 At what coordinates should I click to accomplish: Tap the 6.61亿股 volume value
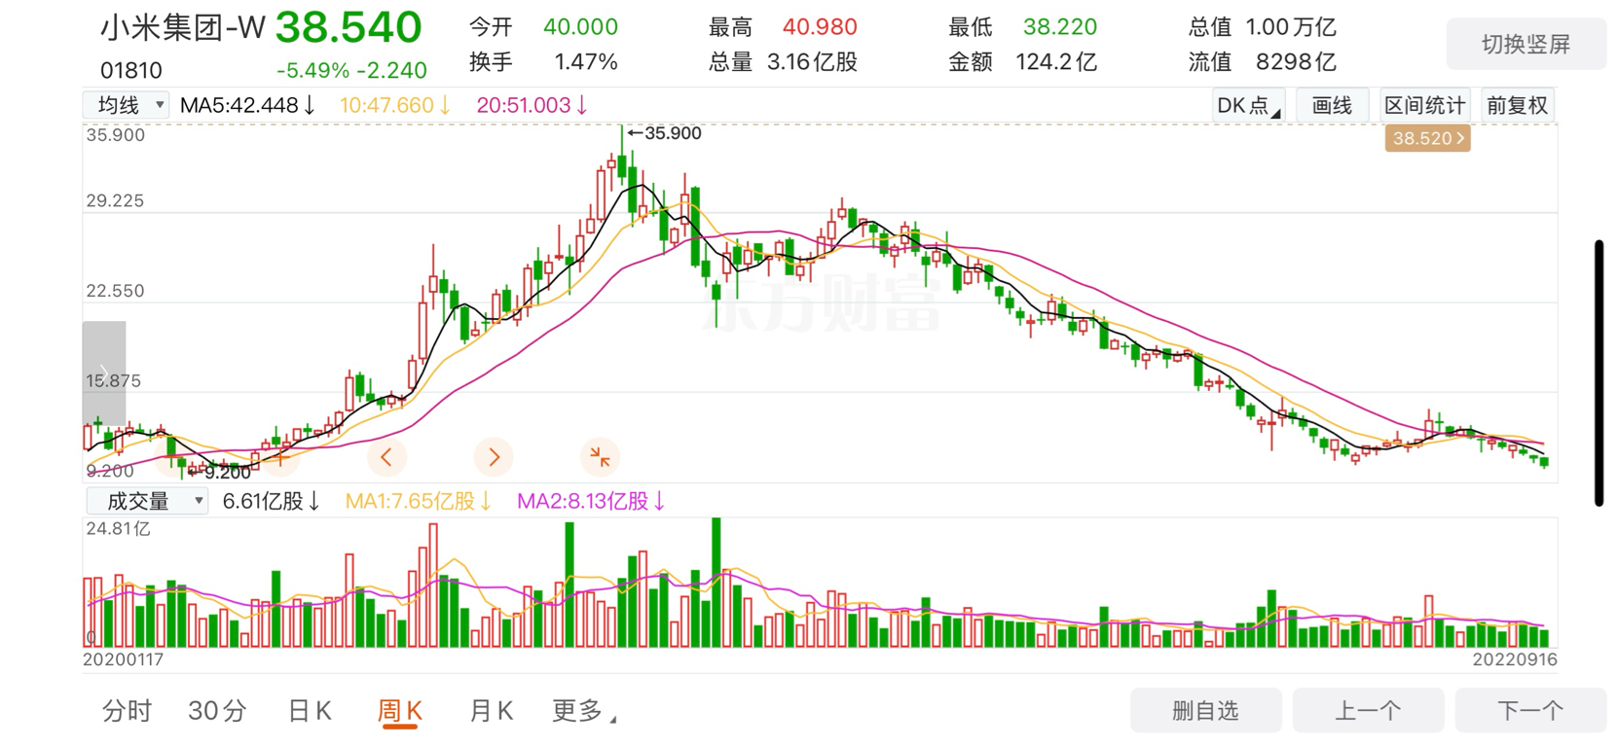(272, 501)
